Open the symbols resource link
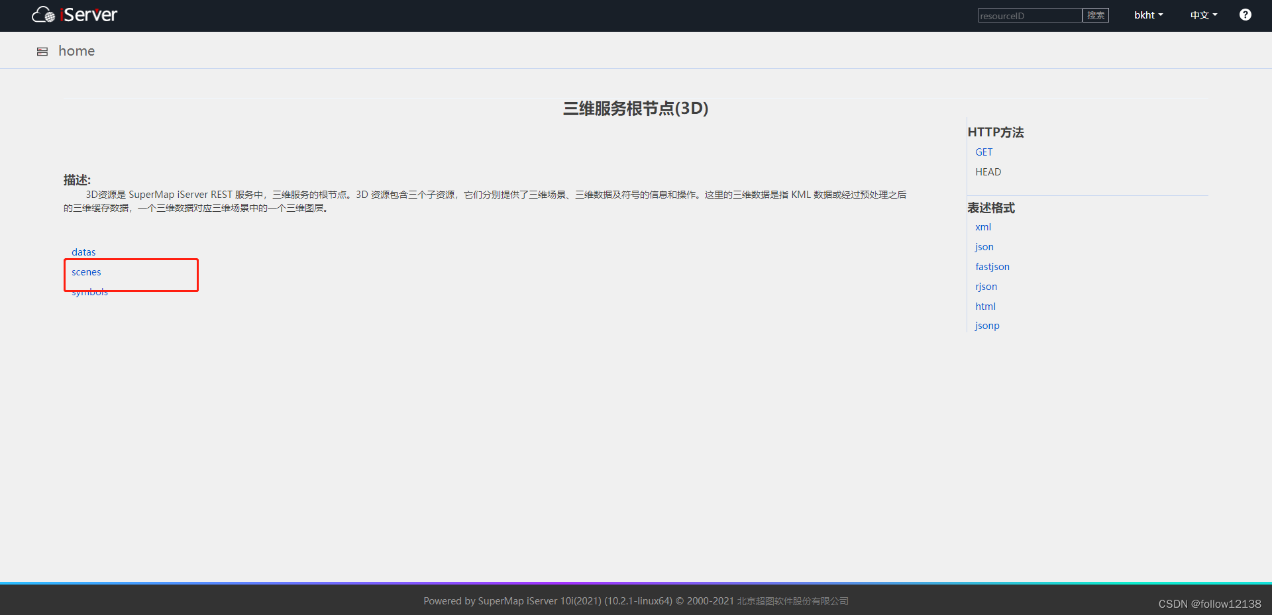1272x615 pixels. pyautogui.click(x=89, y=292)
